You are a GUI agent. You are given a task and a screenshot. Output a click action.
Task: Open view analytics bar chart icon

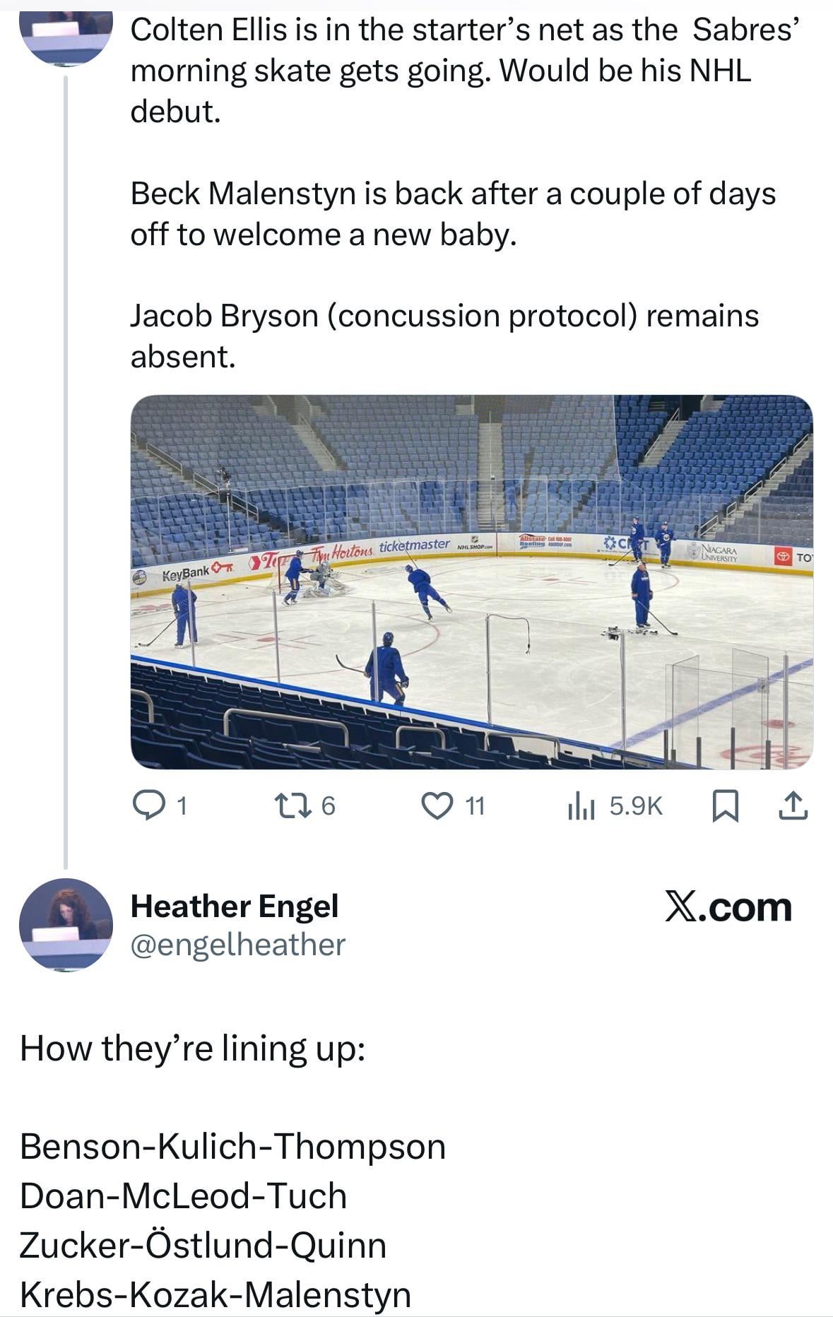(582, 805)
